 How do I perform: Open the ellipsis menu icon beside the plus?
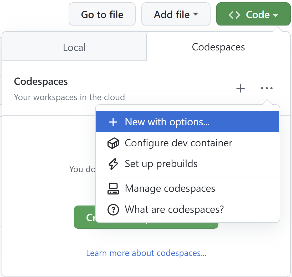[267, 88]
